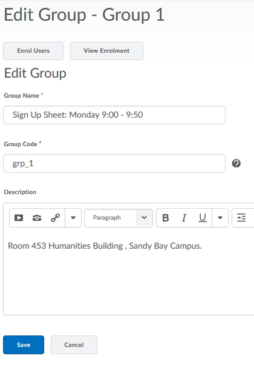Click into the Group Code field

pyautogui.click(x=114, y=163)
